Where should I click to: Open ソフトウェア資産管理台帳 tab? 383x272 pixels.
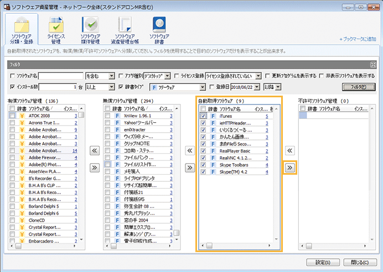coord(125,30)
